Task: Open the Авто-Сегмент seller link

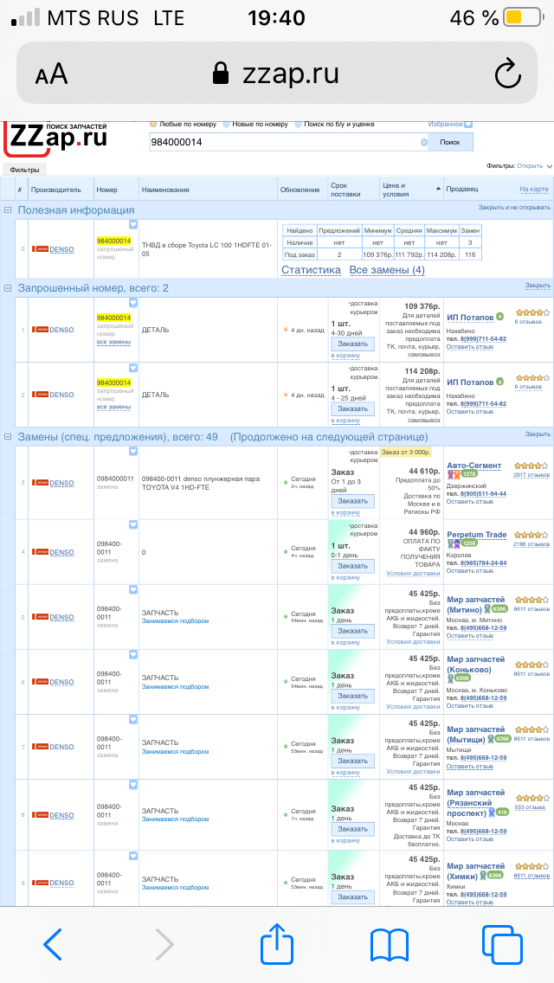Action: coord(474,466)
